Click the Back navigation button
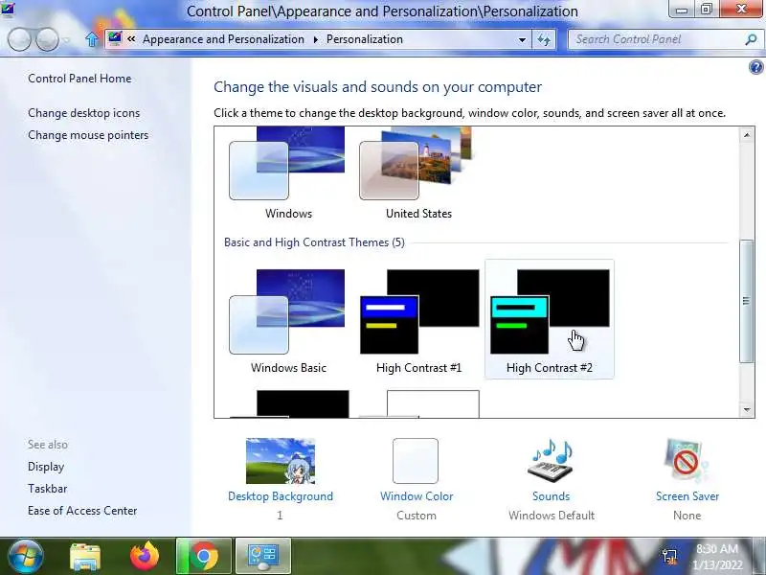 click(x=19, y=39)
